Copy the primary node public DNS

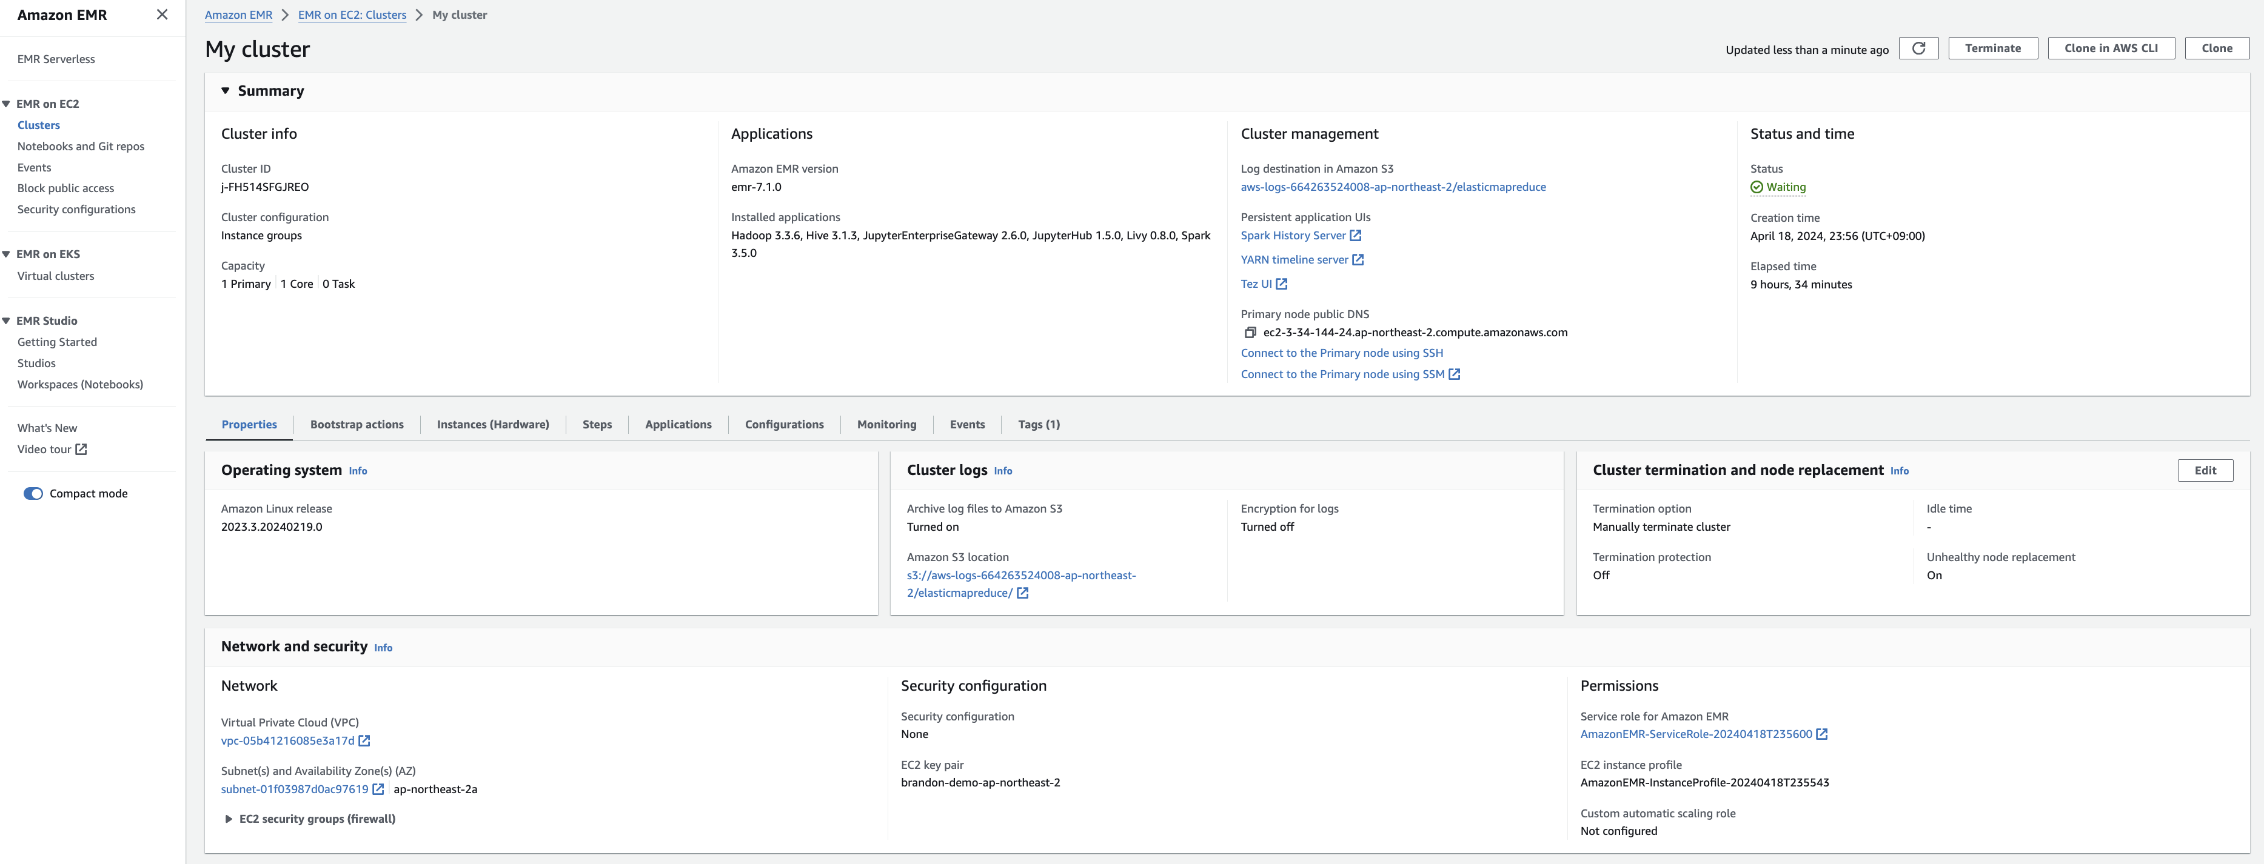(1250, 333)
